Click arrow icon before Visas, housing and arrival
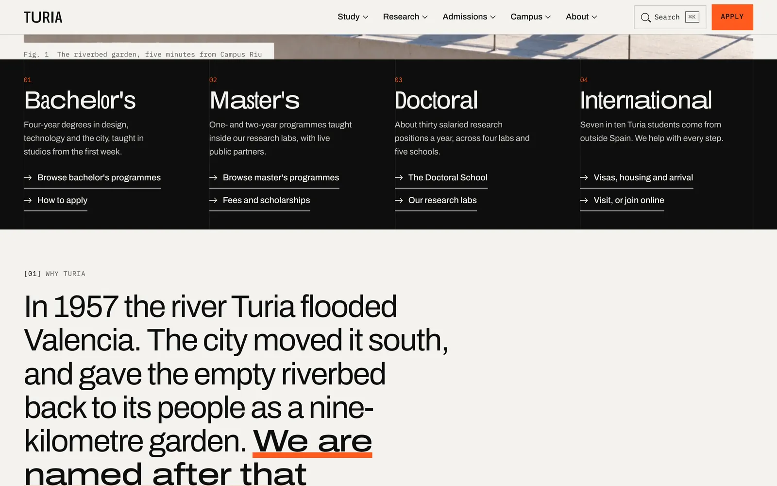 584,178
